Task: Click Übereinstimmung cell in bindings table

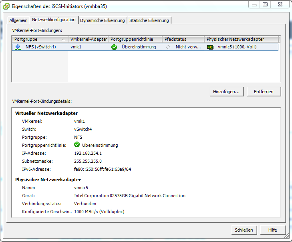Action: pos(139,47)
